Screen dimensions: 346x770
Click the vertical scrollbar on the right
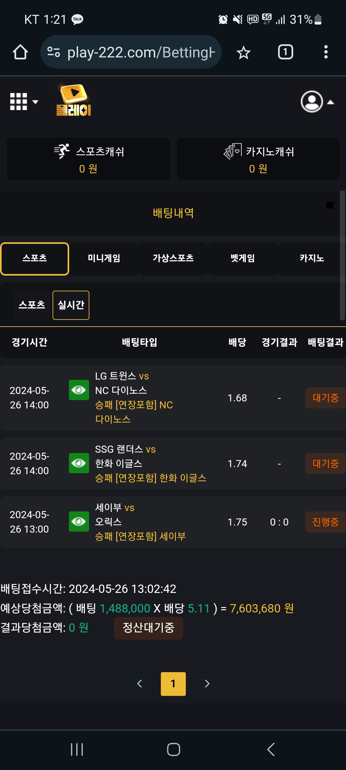coord(342,256)
